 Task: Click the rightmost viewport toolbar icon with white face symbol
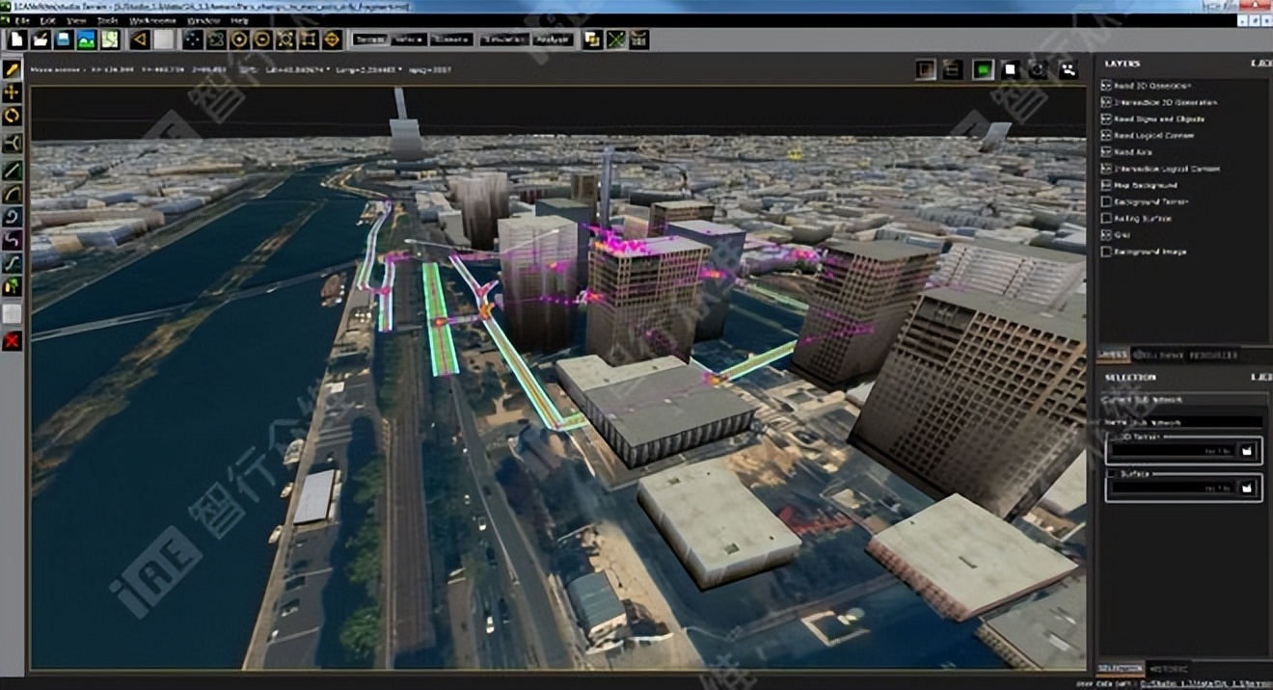(1068, 69)
